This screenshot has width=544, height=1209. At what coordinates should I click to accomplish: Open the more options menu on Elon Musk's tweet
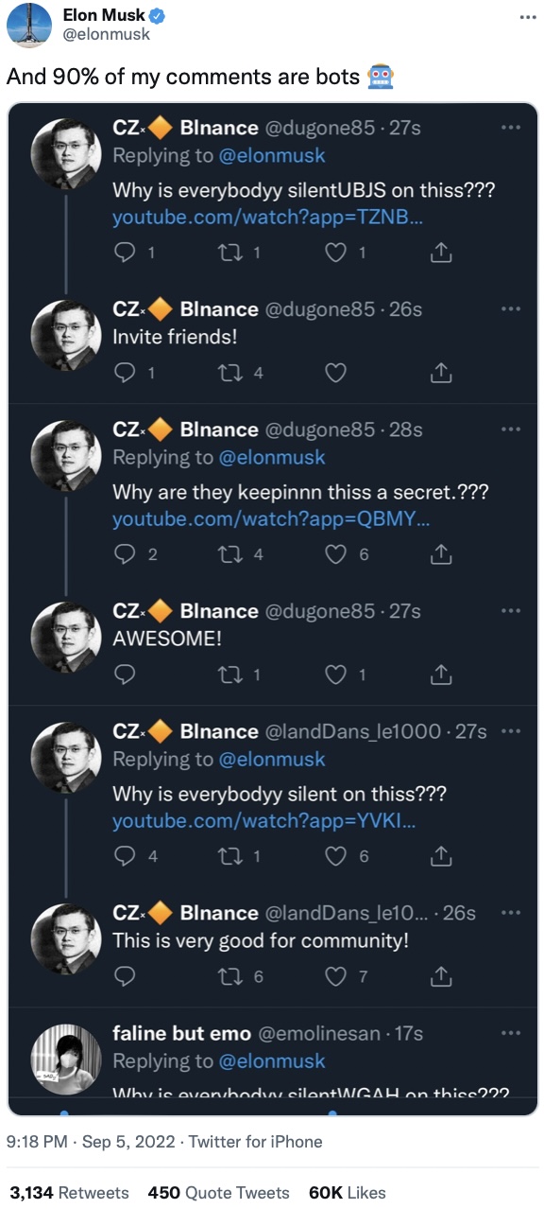(527, 17)
